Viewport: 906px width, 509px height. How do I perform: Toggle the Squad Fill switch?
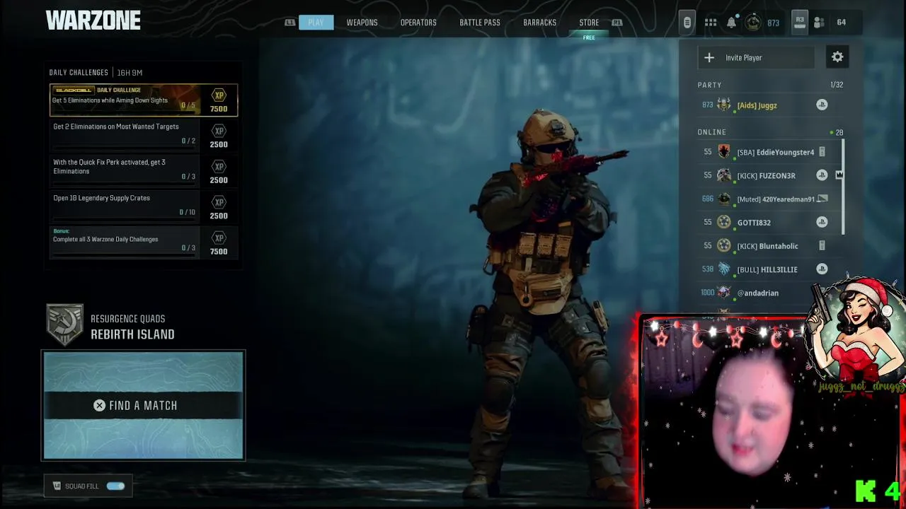point(115,486)
